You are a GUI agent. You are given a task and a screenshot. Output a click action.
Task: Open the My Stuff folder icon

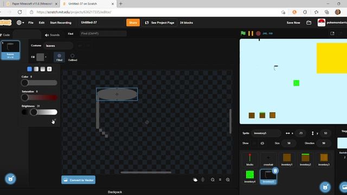coord(309,23)
